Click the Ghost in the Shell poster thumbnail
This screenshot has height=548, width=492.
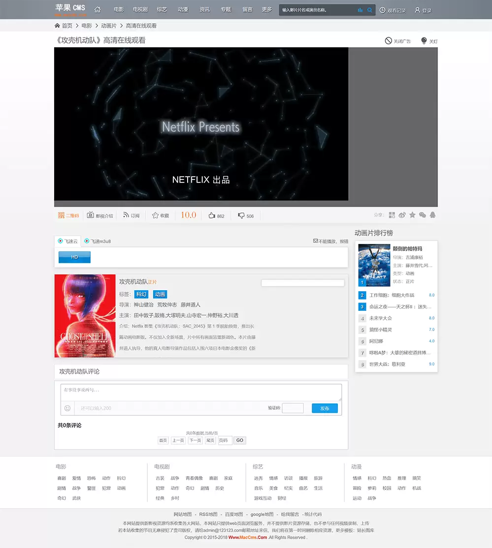tap(85, 316)
